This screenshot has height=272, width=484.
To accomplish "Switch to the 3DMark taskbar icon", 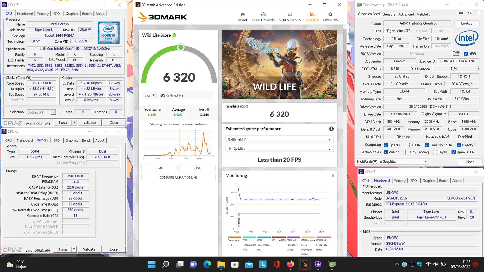I will point(304,264).
